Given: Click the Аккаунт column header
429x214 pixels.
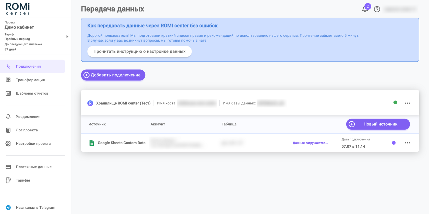Looking at the screenshot, I should 158,124.
